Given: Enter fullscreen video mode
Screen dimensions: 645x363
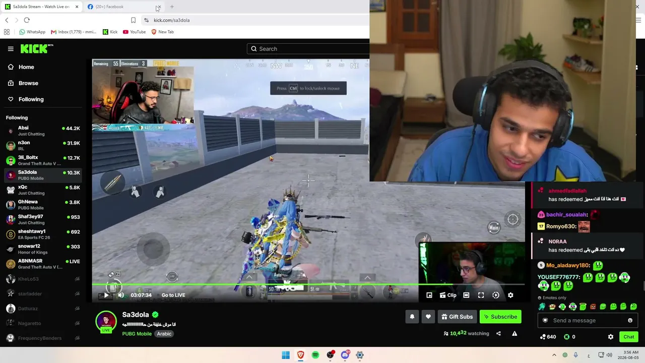Looking at the screenshot, I should coord(481,295).
